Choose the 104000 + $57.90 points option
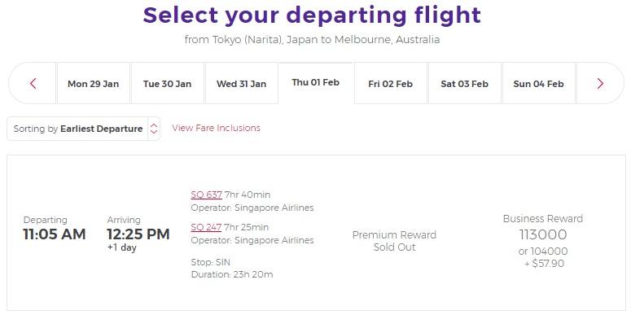The image size is (631, 315). pos(543,257)
